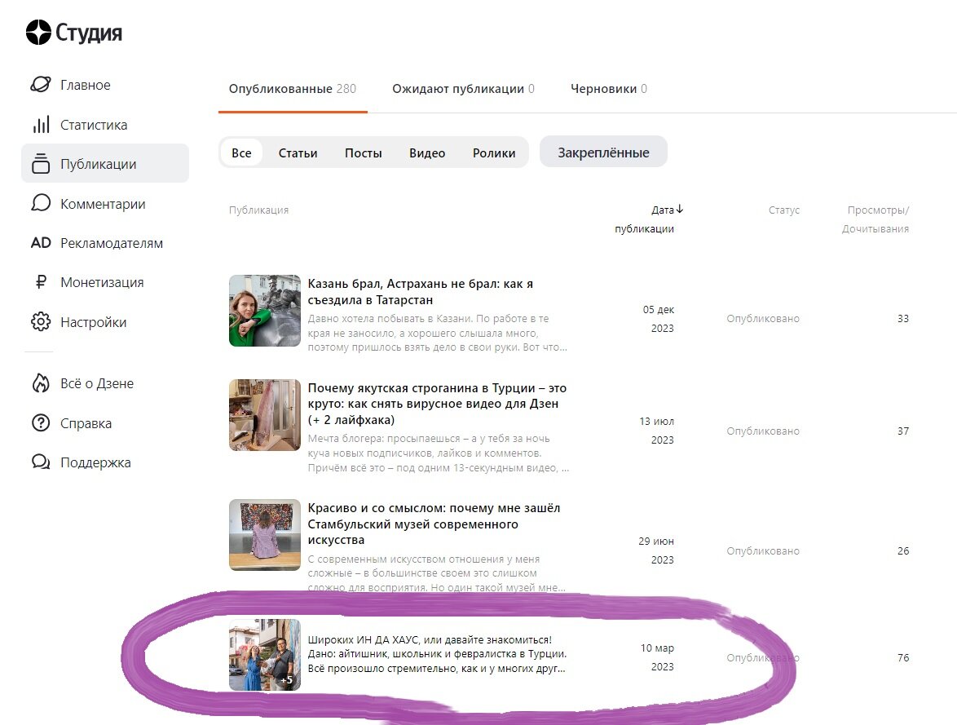Click the date 10 мар 2023
The image size is (957, 725).
pos(657,656)
